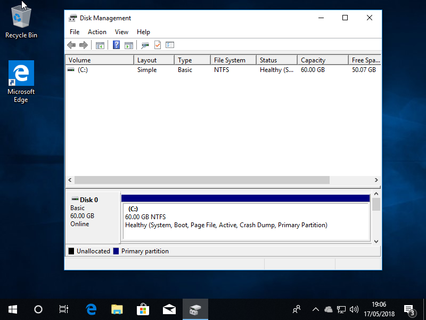426x320 pixels.
Task: Open the Mail app from the taskbar
Action: [x=169, y=309]
